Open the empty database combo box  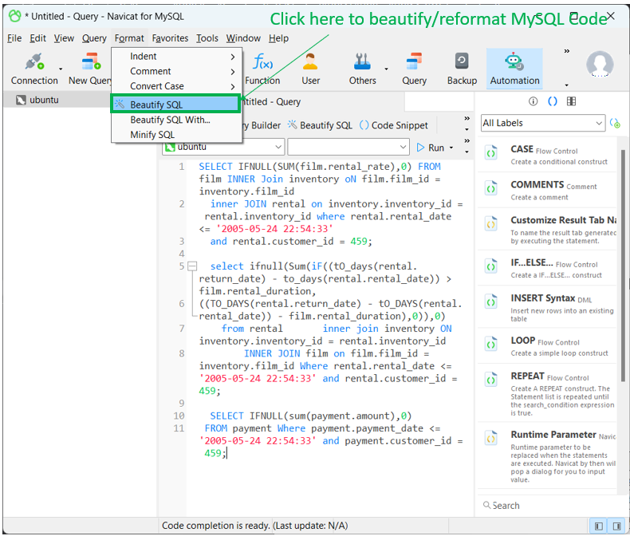348,147
